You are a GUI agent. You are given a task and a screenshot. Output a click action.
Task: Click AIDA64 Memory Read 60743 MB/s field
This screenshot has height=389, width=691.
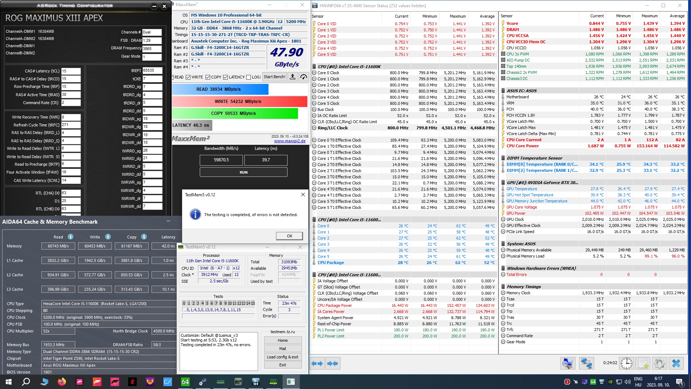click(x=58, y=246)
